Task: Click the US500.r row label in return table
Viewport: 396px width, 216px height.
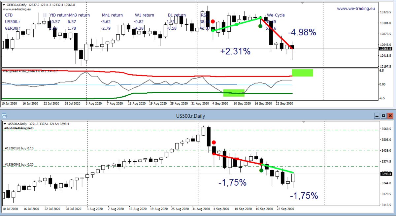Action: tap(12, 22)
